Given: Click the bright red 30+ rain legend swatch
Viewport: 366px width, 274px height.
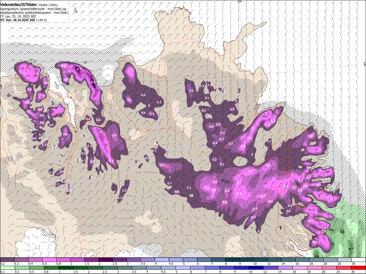Looking at the screenshot, I should (359, 268).
